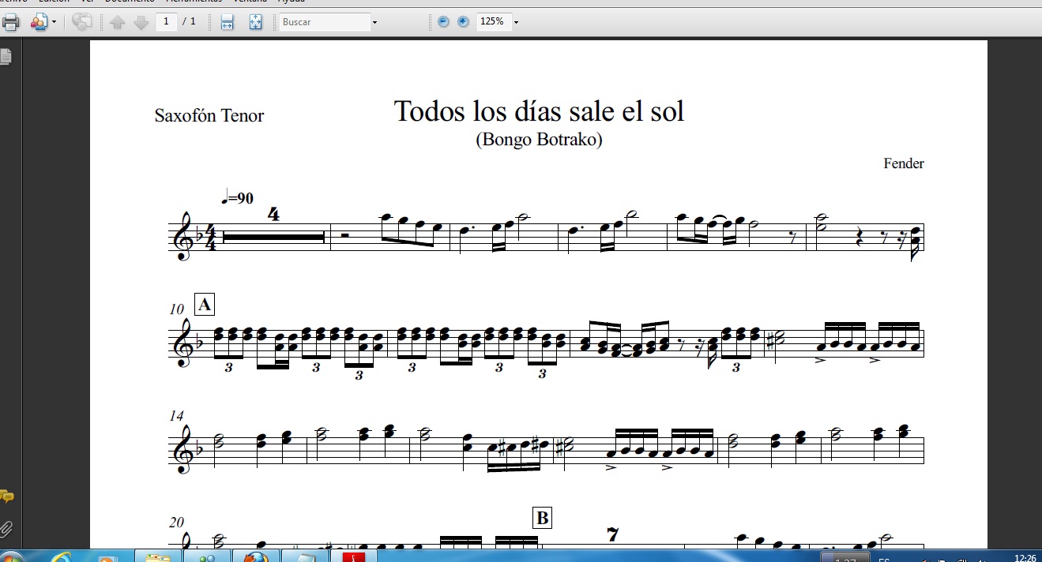Click the '4' multi-measure rest number

(274, 214)
